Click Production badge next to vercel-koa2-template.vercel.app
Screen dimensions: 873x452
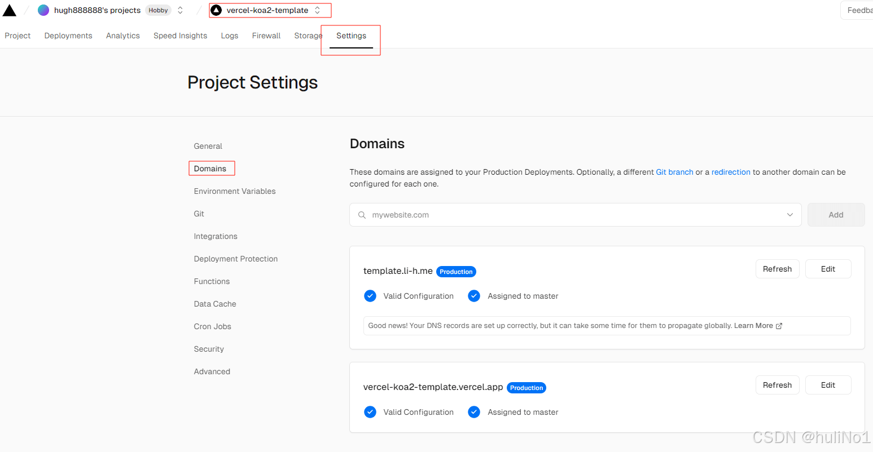(527, 388)
